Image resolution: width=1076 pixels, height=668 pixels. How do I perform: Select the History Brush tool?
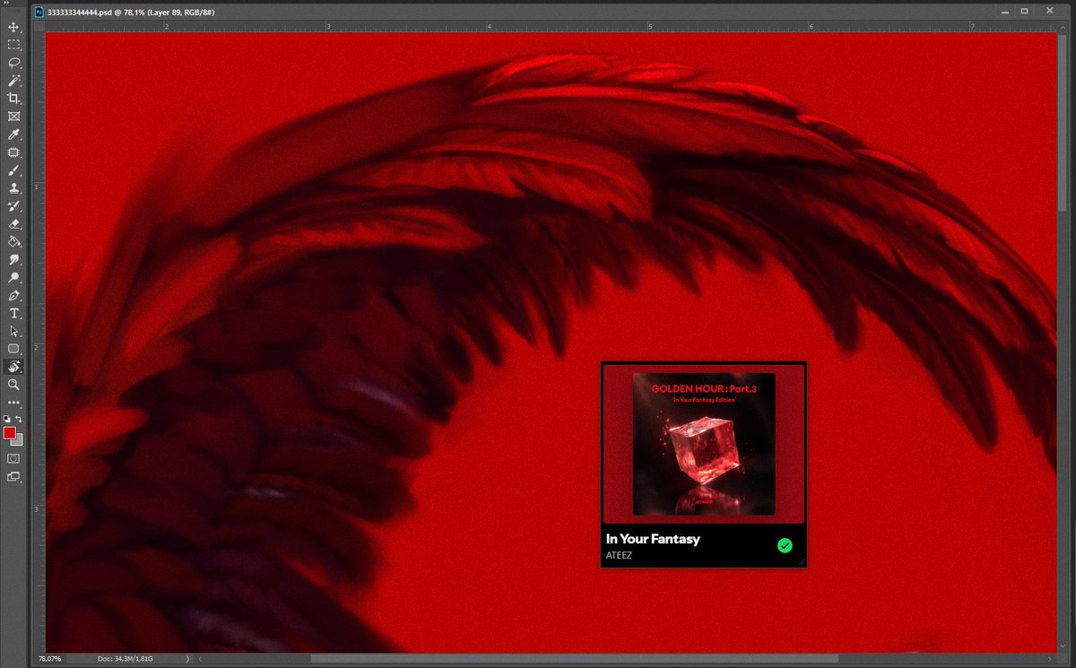click(13, 206)
